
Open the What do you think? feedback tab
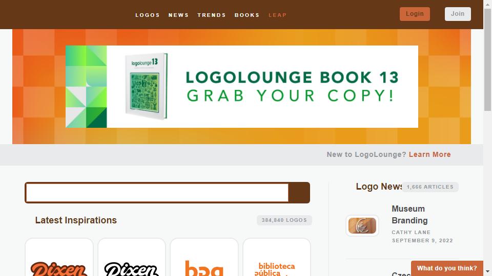point(447,268)
